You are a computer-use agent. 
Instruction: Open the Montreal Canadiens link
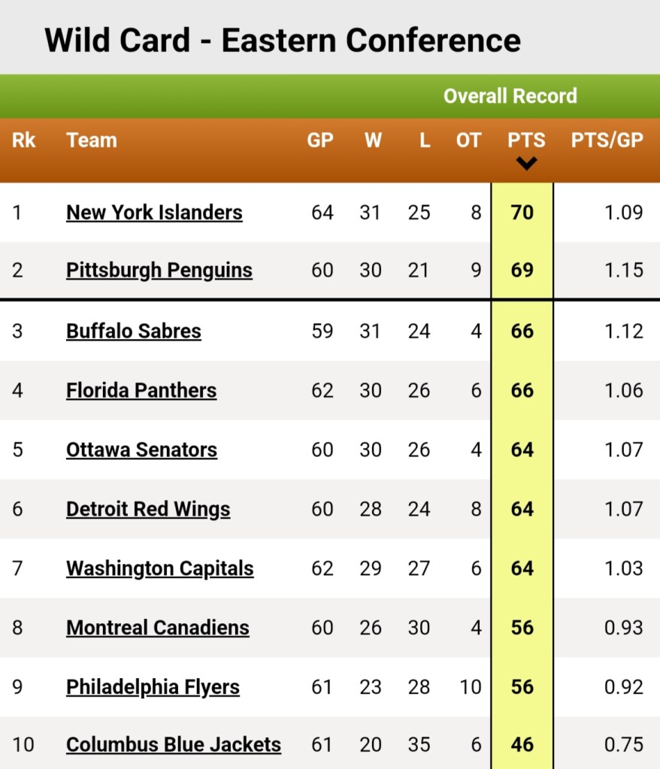[158, 628]
